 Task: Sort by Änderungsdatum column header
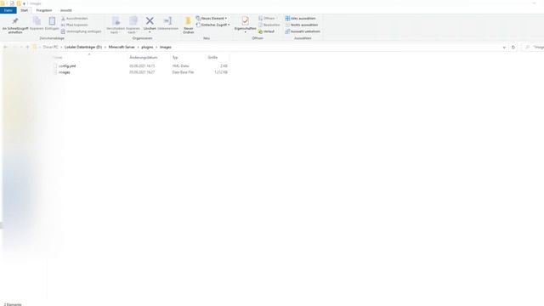pyautogui.click(x=144, y=58)
